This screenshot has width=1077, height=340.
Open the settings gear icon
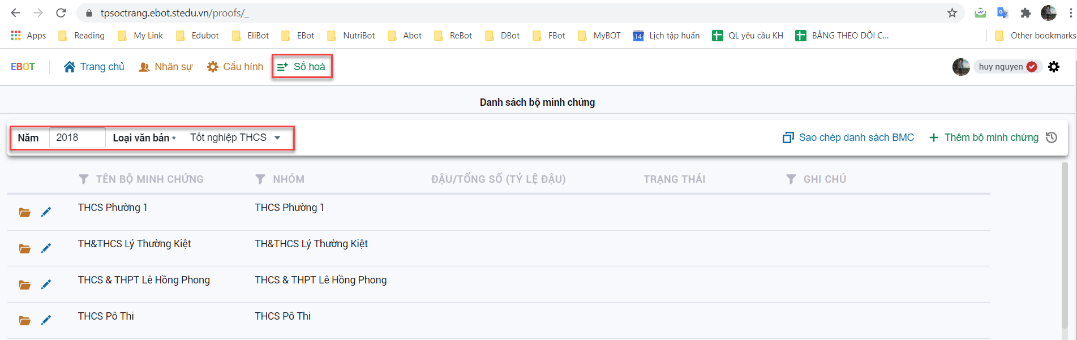pos(1054,67)
